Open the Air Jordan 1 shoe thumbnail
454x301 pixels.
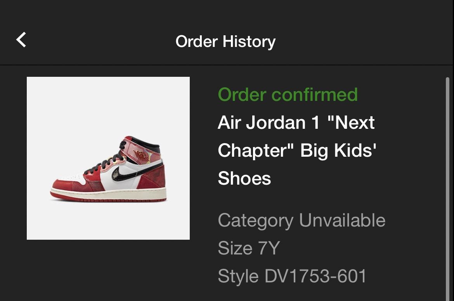coord(108,158)
